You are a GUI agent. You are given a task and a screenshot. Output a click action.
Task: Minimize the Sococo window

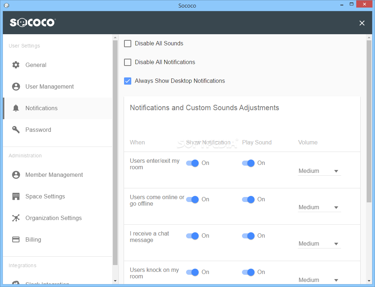[x=342, y=4]
